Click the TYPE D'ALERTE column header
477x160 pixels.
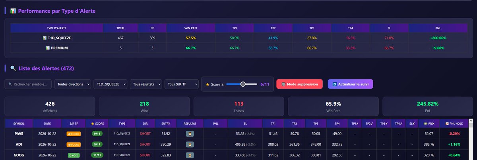coord(56,28)
